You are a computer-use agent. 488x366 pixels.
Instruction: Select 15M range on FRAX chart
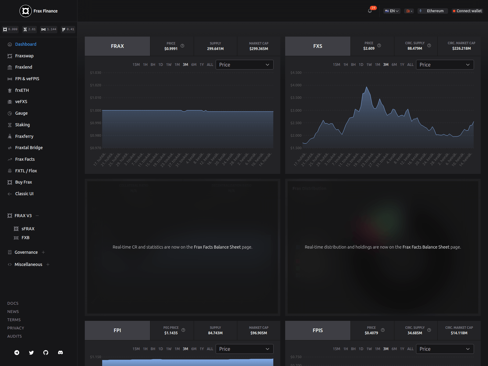tap(136, 65)
